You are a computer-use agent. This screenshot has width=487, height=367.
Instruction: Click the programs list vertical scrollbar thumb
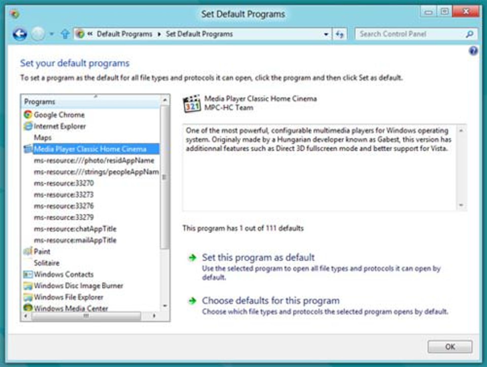tap(165, 177)
